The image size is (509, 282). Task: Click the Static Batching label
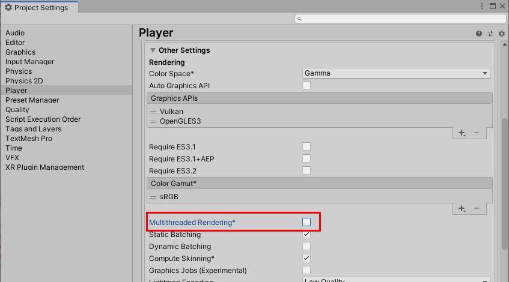coord(175,235)
